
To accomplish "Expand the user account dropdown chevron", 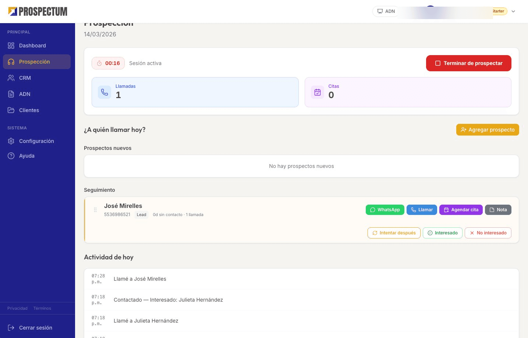I will 513,11.
